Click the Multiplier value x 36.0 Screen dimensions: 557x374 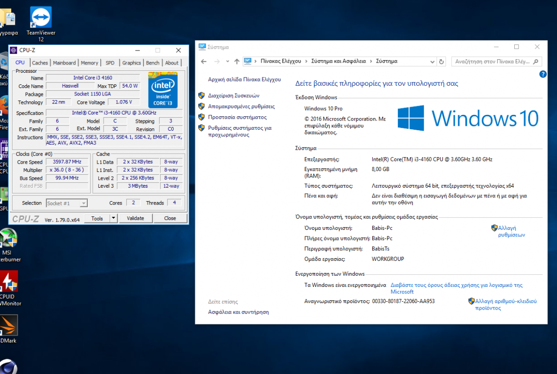68,170
